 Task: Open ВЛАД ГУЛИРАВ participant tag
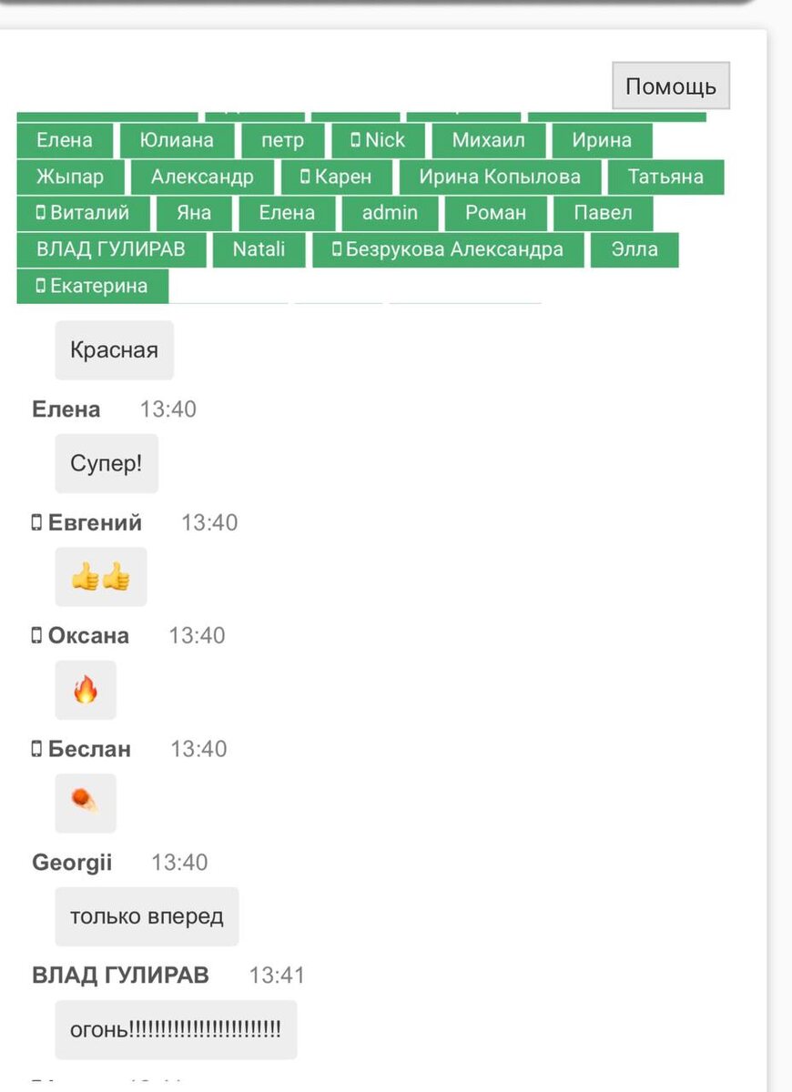[x=111, y=249]
